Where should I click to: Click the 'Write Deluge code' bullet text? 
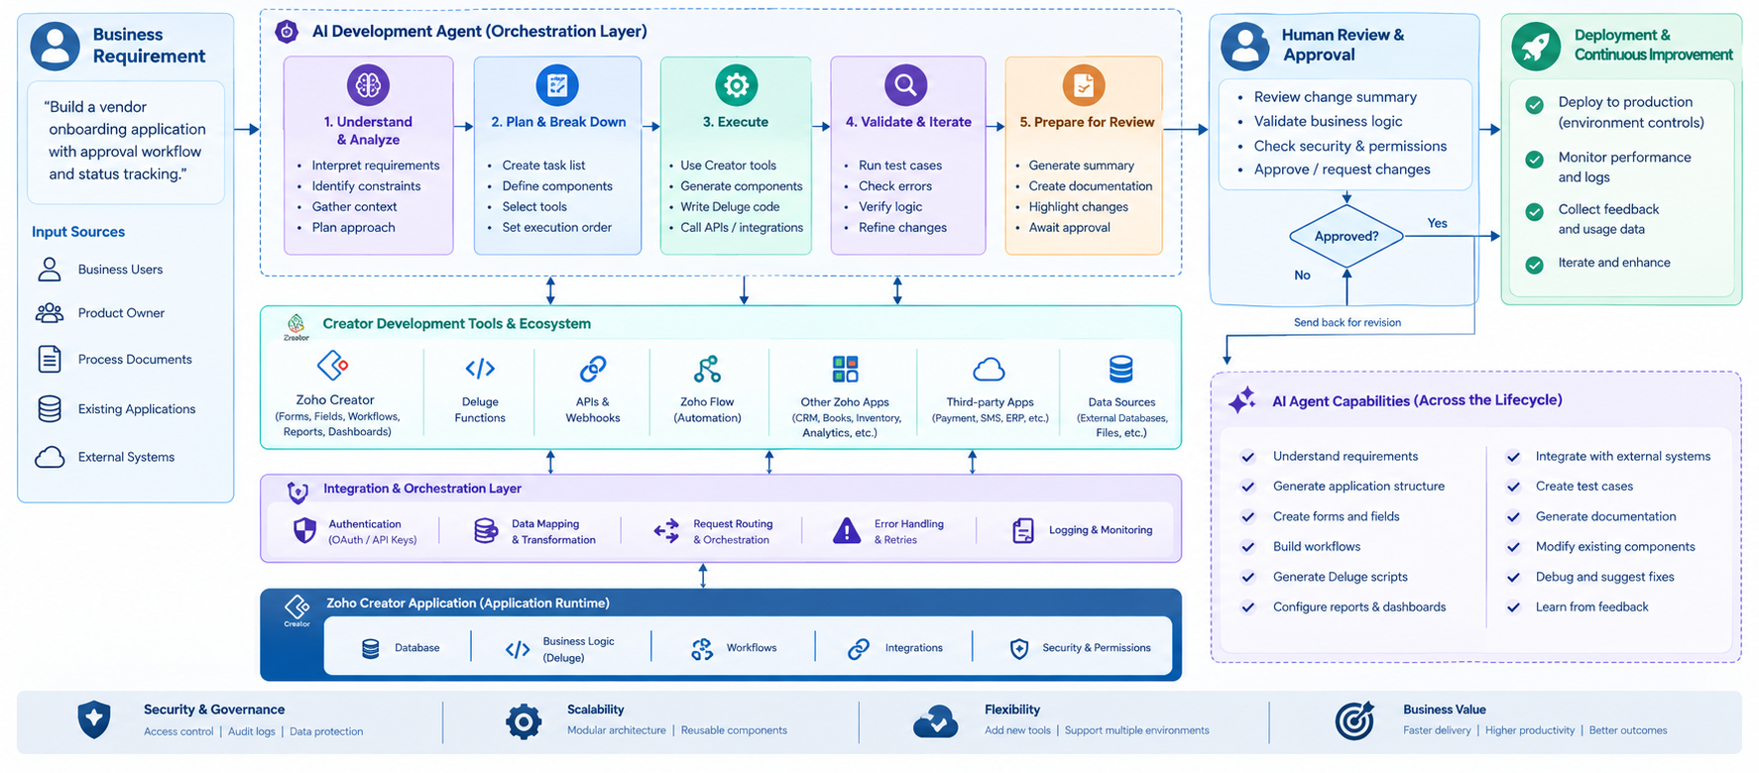coord(730,207)
